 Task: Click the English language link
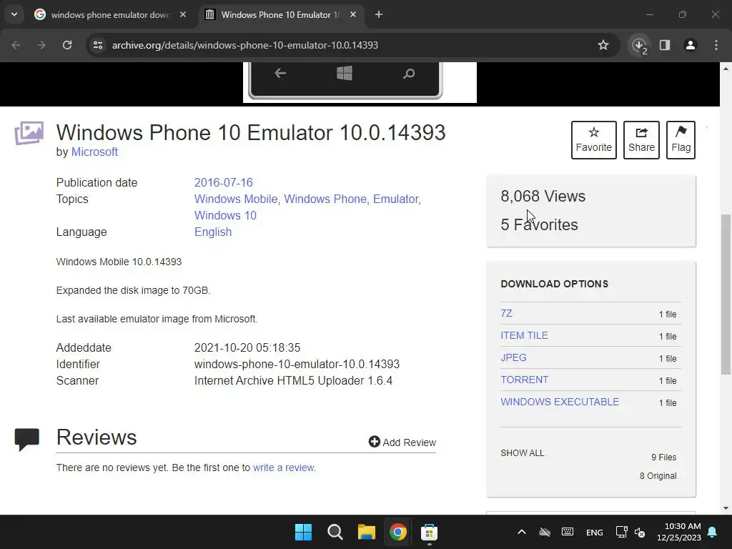tap(213, 232)
